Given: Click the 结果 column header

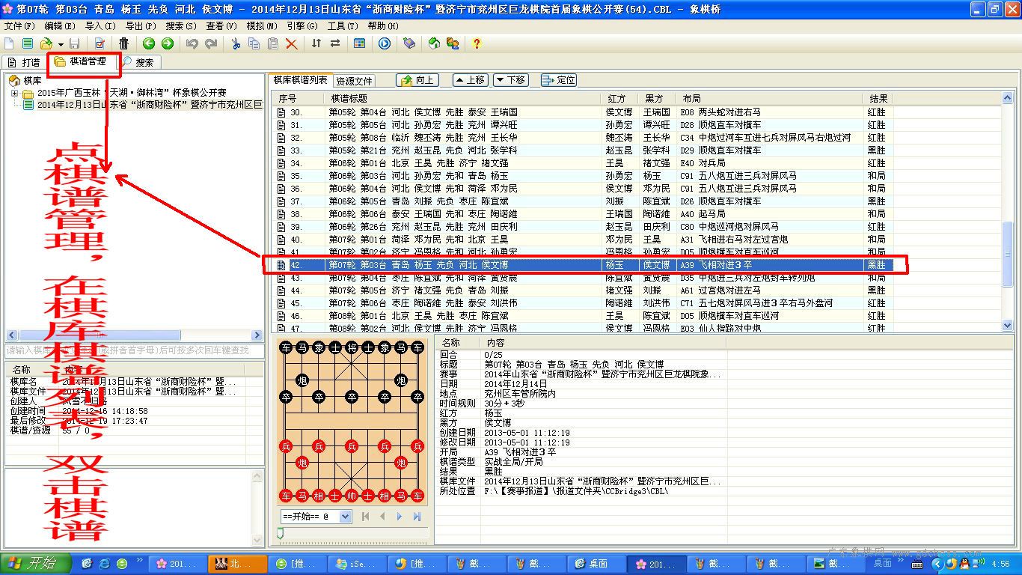Looking at the screenshot, I should coord(878,98).
